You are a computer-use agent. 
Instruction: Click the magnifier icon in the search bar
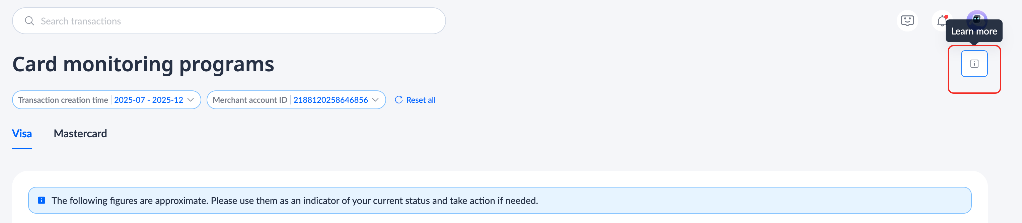click(29, 21)
